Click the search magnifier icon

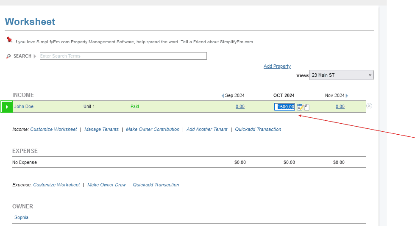8,56
